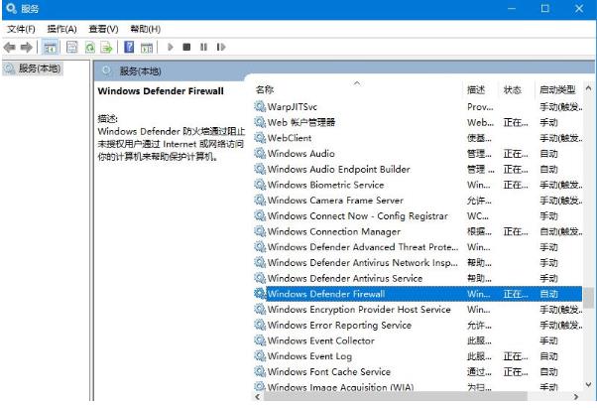Click the horizontal scrollbar left arrow
This screenshot has height=408, width=597.
coord(258,396)
